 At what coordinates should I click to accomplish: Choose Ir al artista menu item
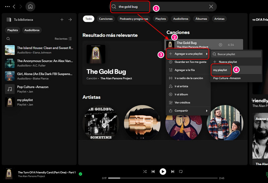point(188,86)
